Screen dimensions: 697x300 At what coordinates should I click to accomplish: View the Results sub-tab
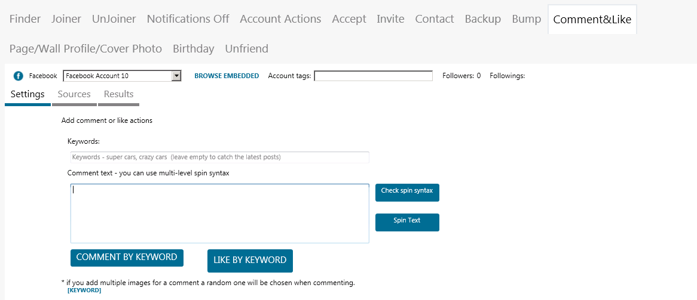click(x=119, y=94)
